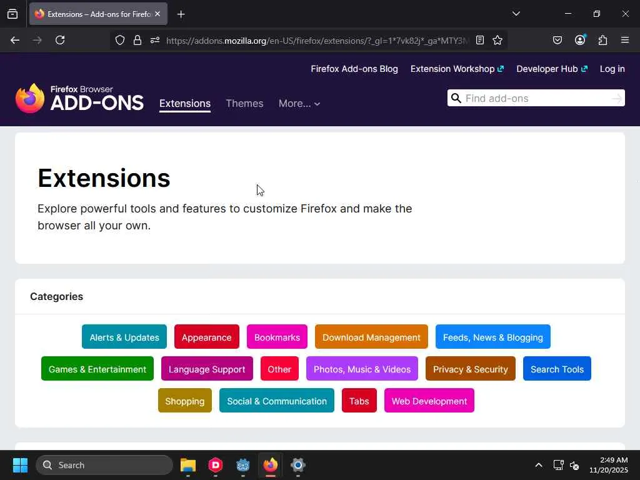Open File Explorer from the taskbar

(188, 465)
